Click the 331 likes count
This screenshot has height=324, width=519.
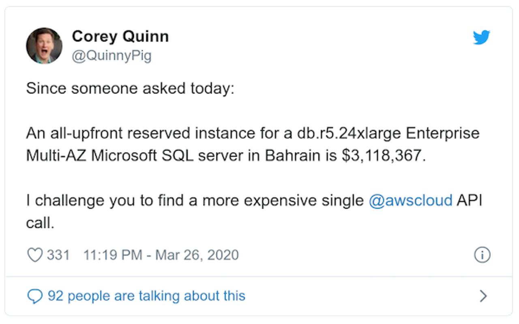(x=58, y=255)
